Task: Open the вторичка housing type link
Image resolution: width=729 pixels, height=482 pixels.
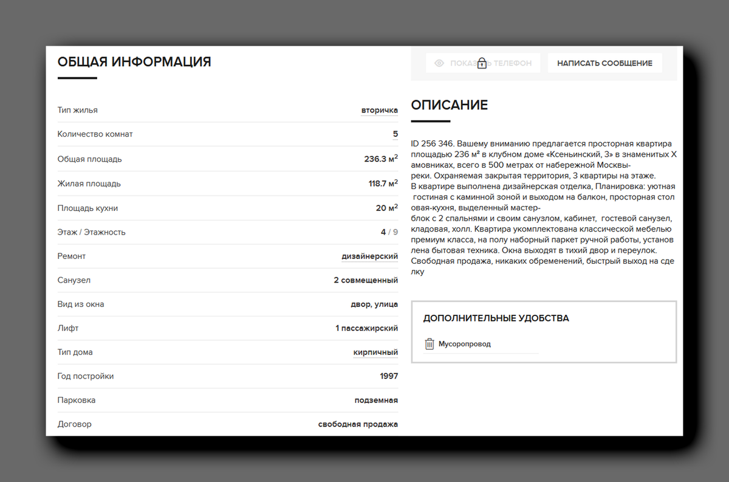Action: 380,110
